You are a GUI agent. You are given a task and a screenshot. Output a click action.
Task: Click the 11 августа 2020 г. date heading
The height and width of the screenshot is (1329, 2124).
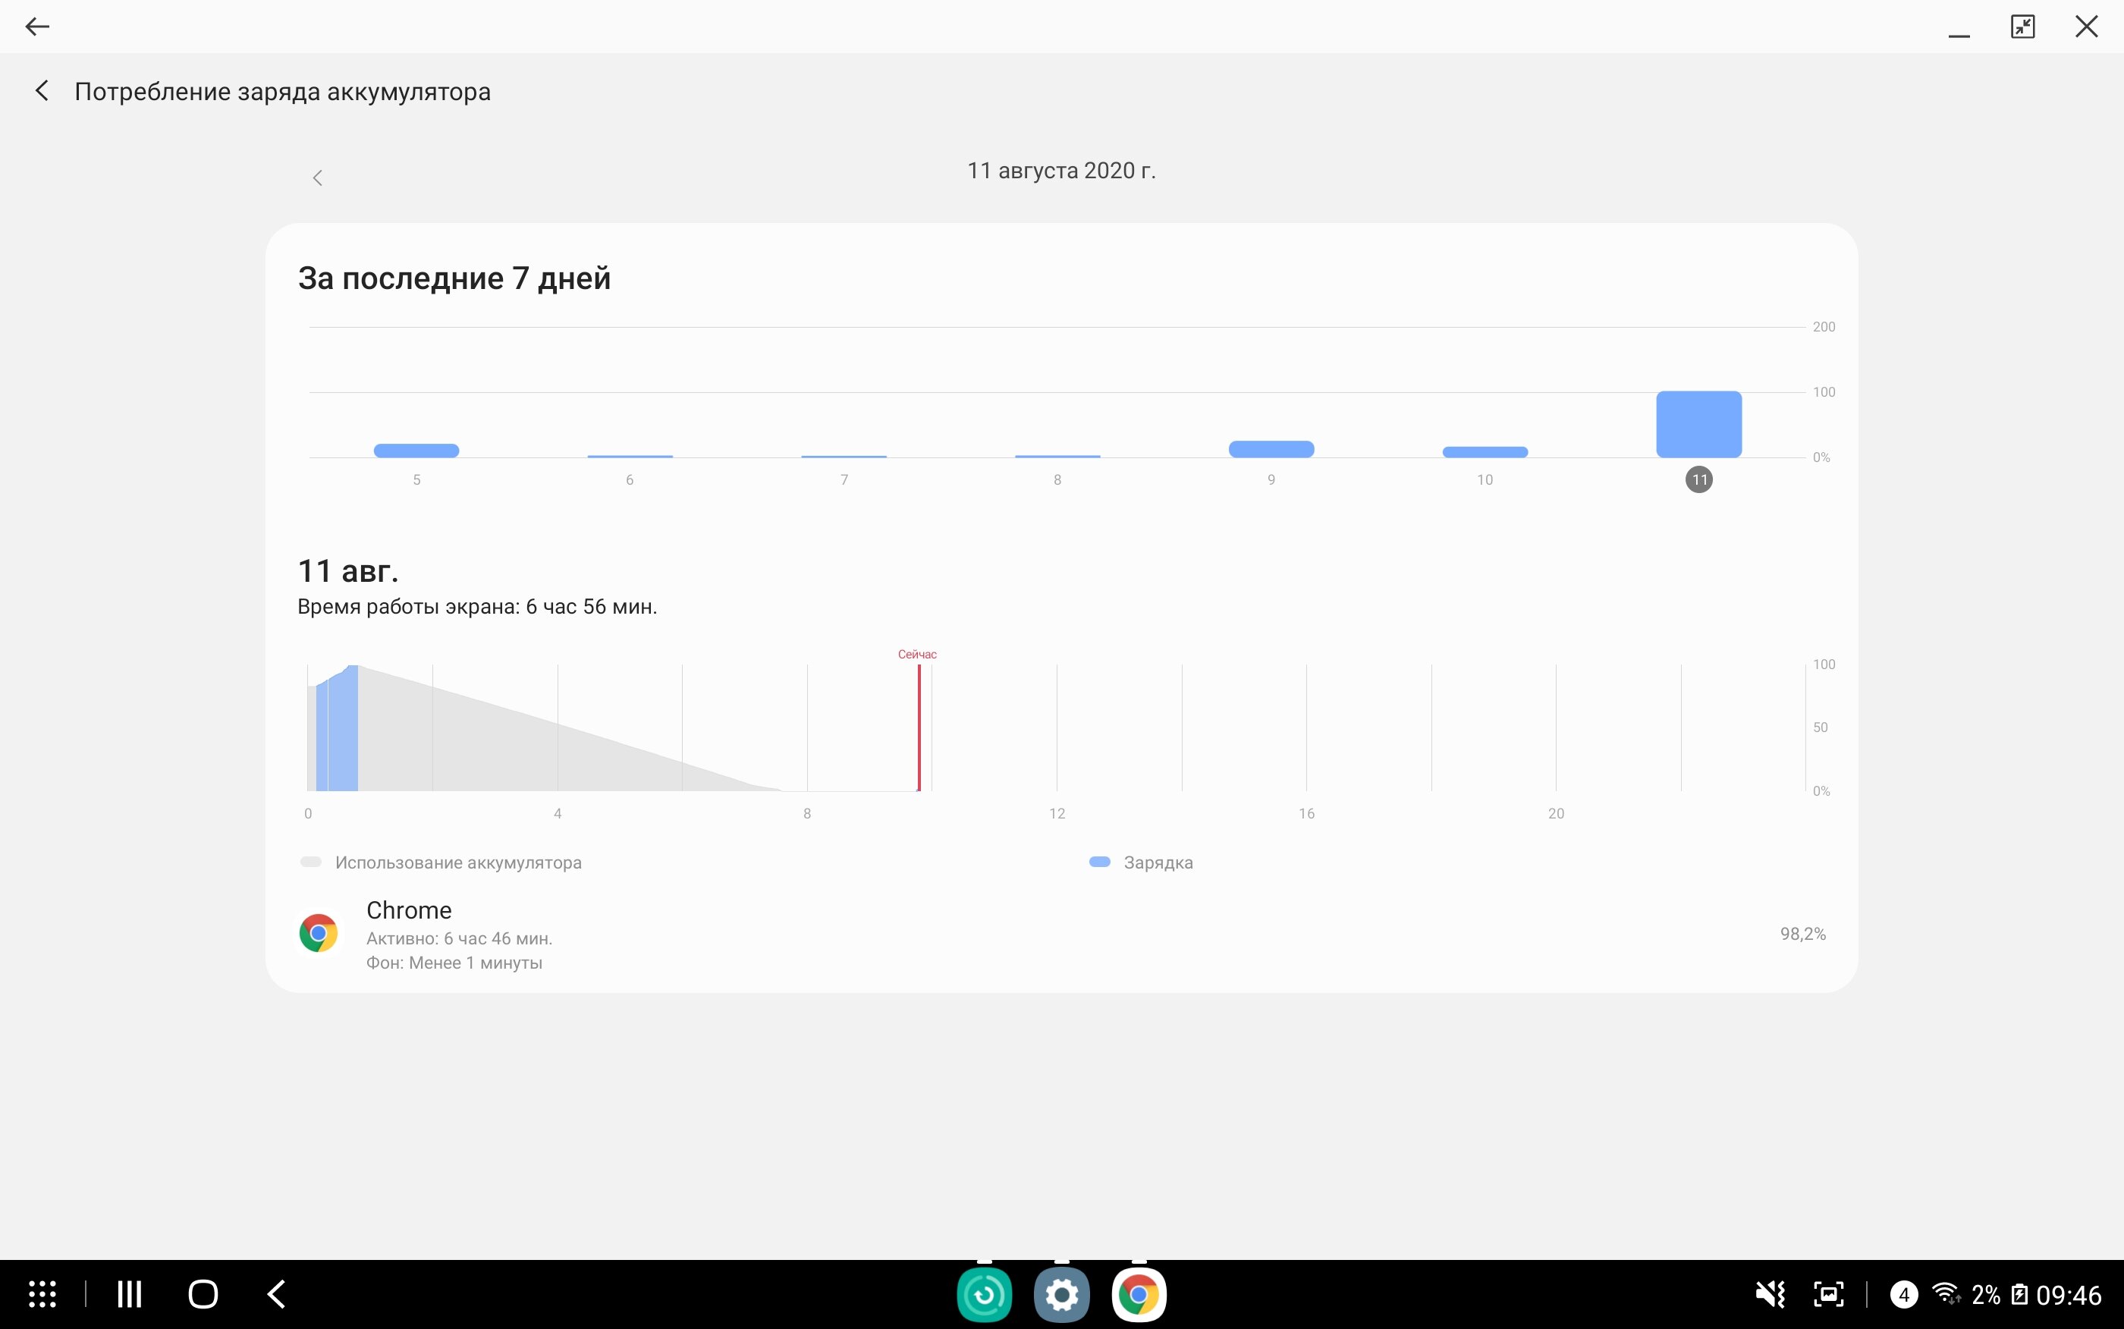tap(1061, 171)
